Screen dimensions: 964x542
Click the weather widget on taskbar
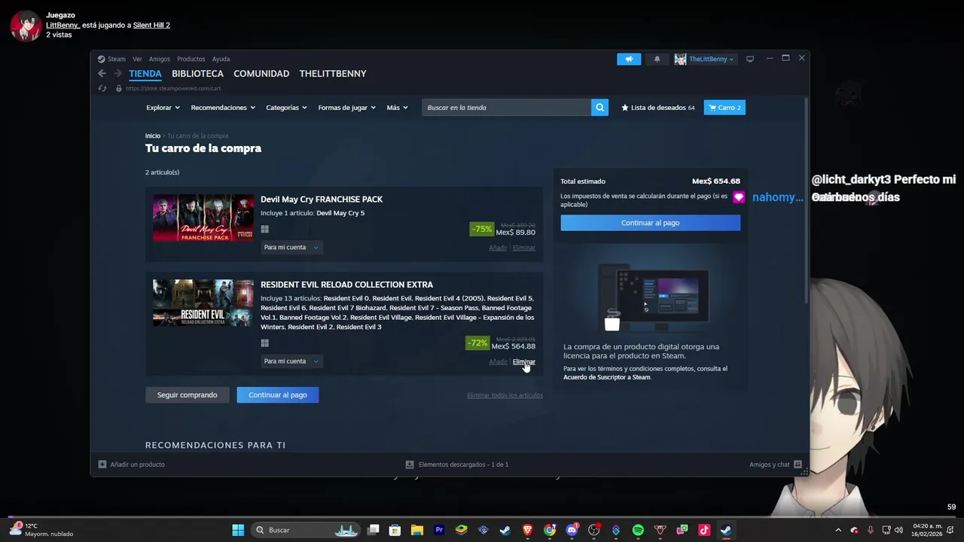point(41,530)
